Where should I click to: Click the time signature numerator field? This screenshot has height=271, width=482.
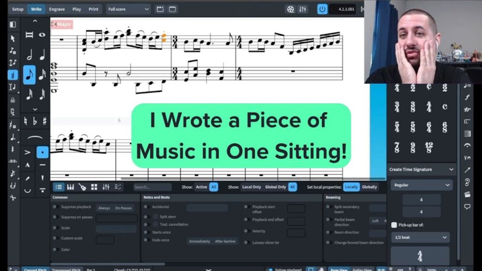pyautogui.click(x=421, y=200)
